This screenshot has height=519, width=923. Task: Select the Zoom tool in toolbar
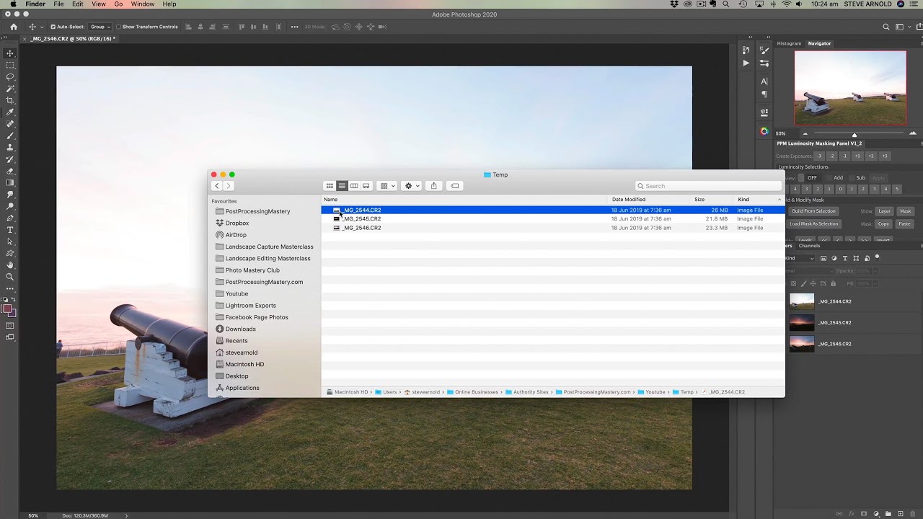pos(10,277)
